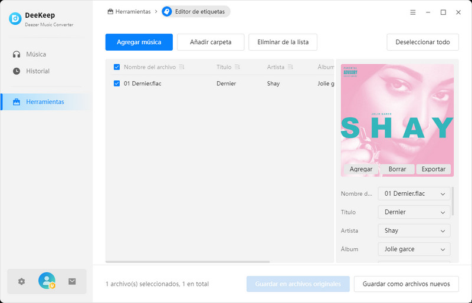Click Agregar música button

coord(139,42)
